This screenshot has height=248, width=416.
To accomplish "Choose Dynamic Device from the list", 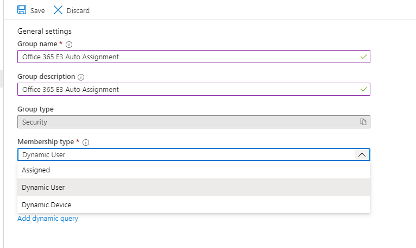I will pos(194,204).
